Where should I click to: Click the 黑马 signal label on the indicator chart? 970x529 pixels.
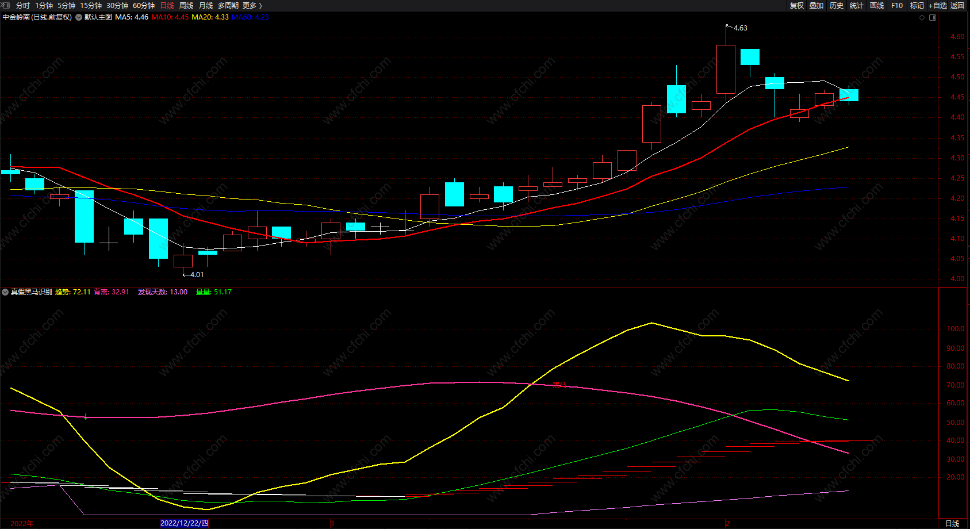coord(559,385)
